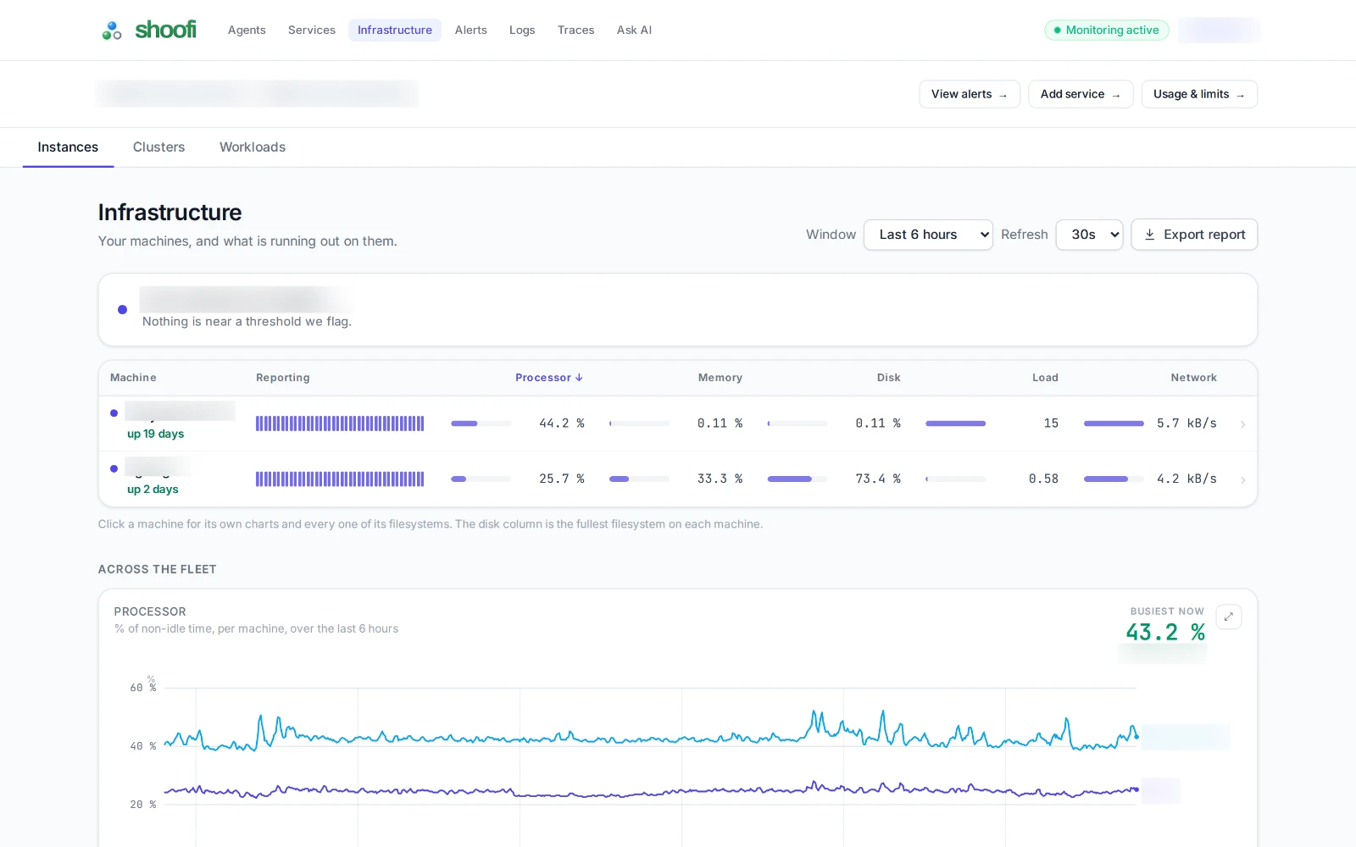Open Usage & limits

1199,94
